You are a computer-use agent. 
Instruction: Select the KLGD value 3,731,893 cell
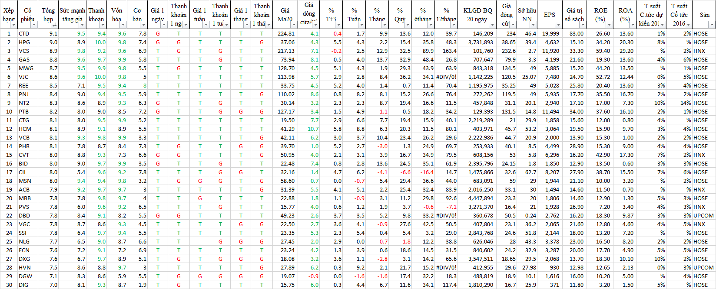pos(477,42)
